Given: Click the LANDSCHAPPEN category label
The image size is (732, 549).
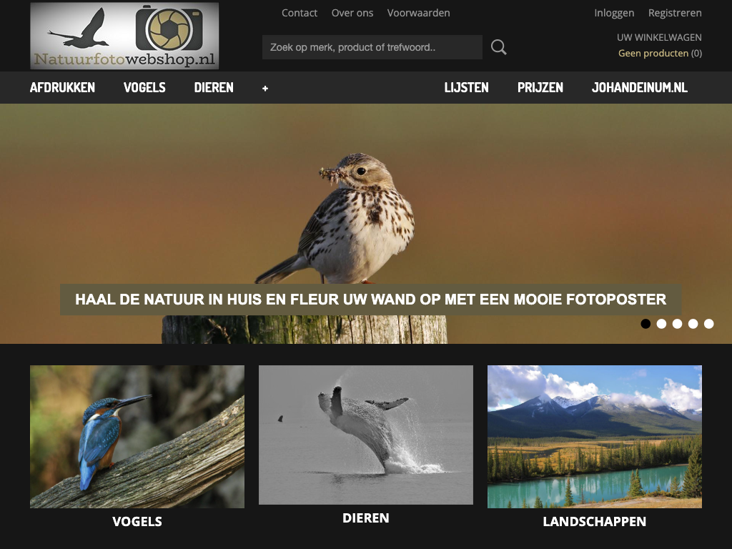Looking at the screenshot, I should pyautogui.click(x=595, y=521).
